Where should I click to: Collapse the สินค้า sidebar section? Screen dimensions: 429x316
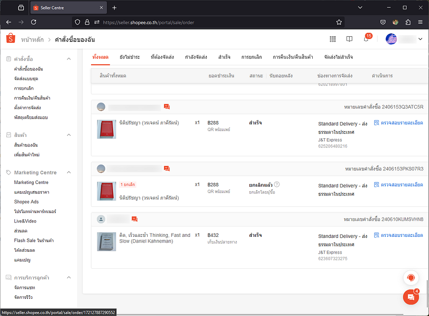point(69,135)
